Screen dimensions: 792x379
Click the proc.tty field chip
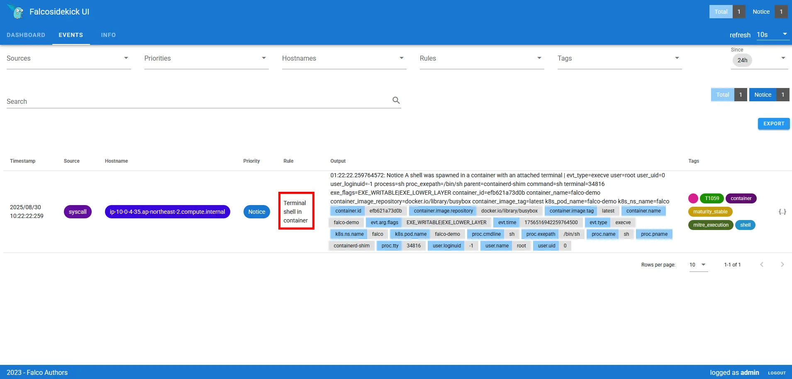click(x=390, y=246)
